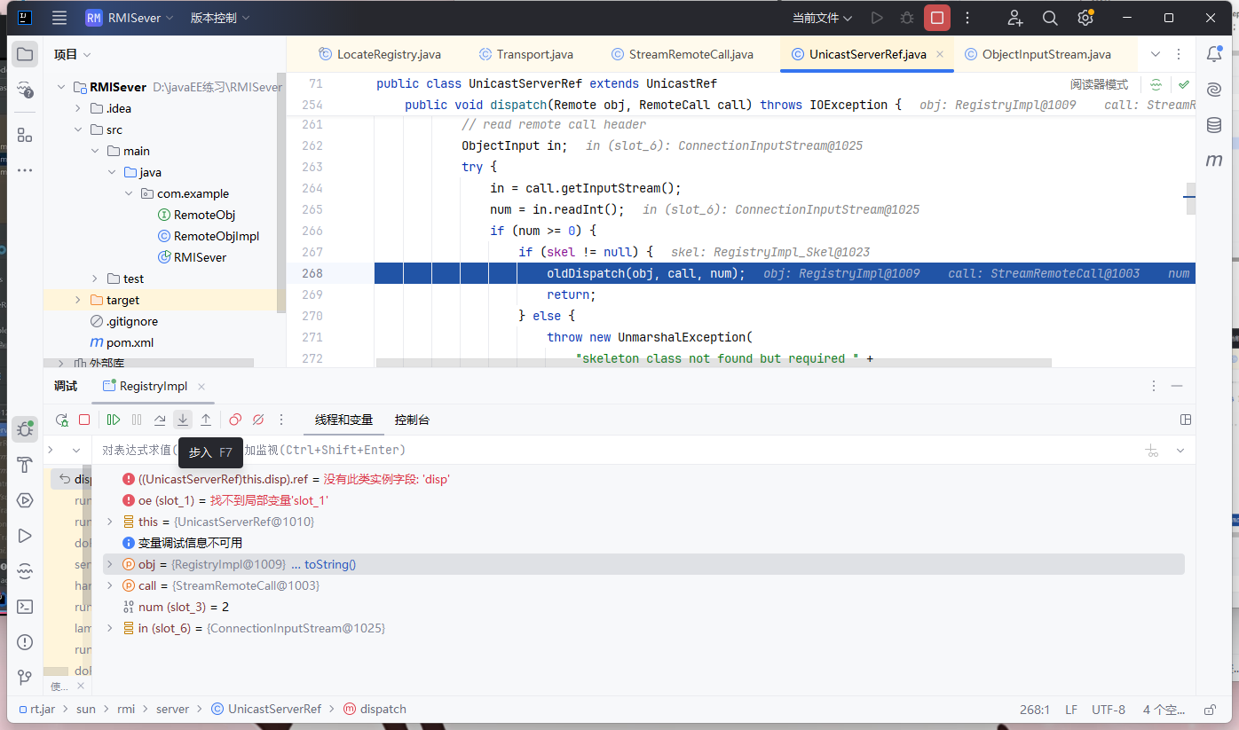This screenshot has width=1239, height=730.
Task: Open View Breakpoints red circles icon
Action: pos(235,420)
